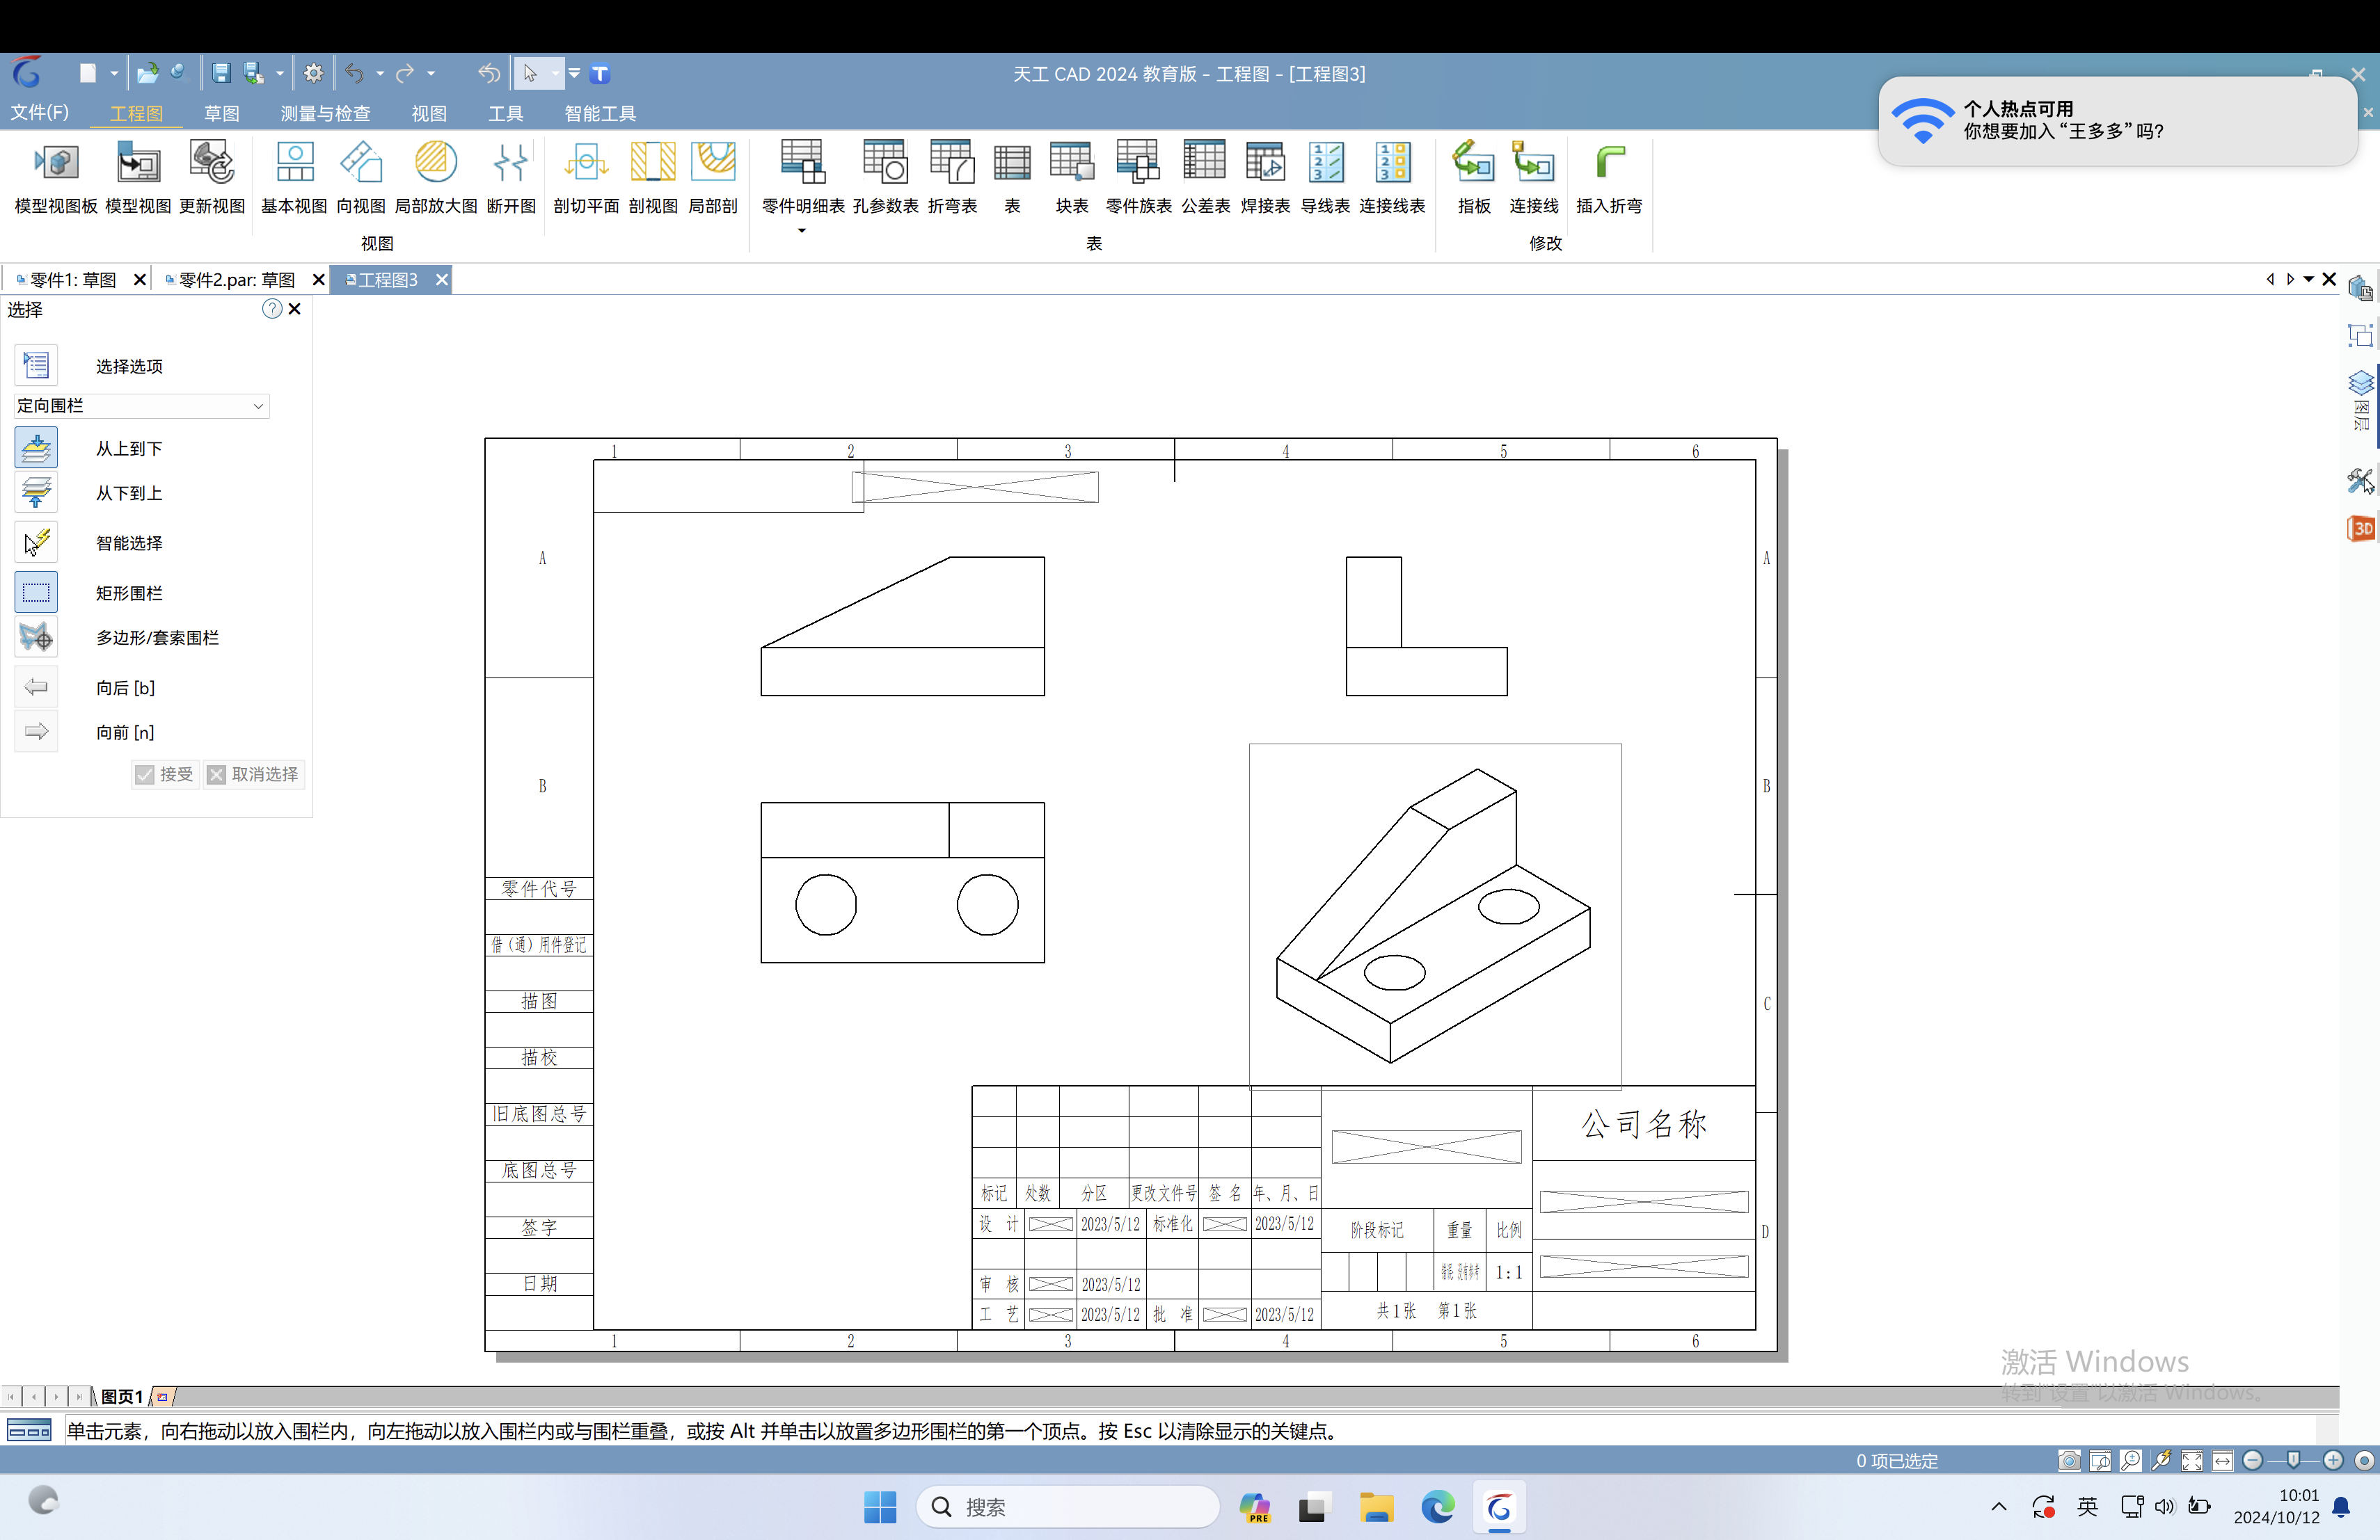Open the new document dropdown arrow
Viewport: 2380px width, 1540px height.
tap(114, 73)
